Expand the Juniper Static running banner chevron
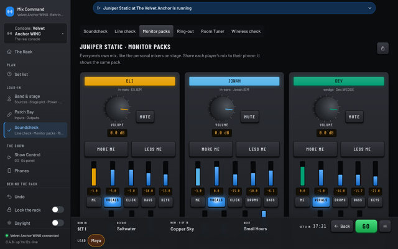 369,8
